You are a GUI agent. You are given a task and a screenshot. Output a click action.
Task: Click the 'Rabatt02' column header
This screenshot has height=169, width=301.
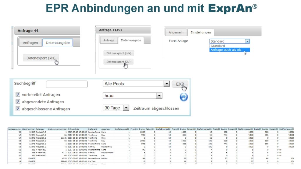tap(191, 129)
